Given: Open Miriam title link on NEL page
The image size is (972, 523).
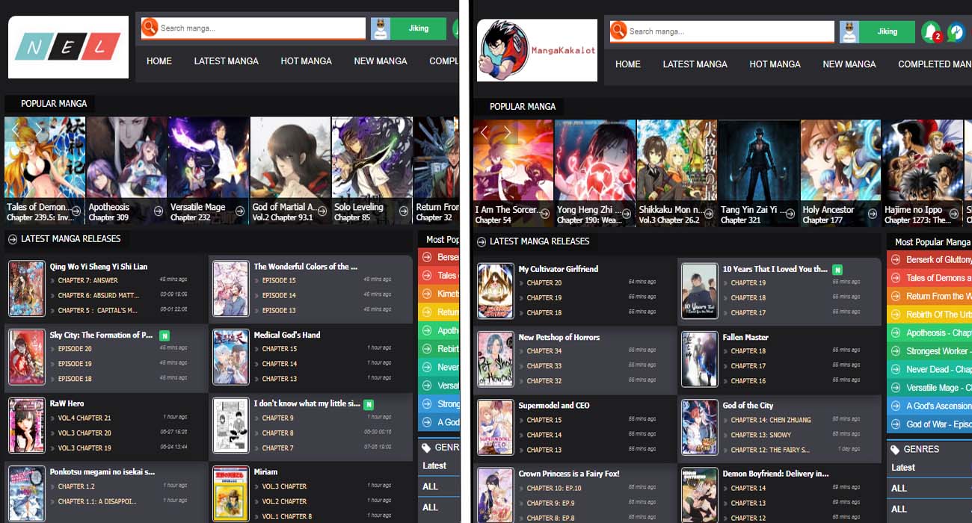Looking at the screenshot, I should coord(265,471).
